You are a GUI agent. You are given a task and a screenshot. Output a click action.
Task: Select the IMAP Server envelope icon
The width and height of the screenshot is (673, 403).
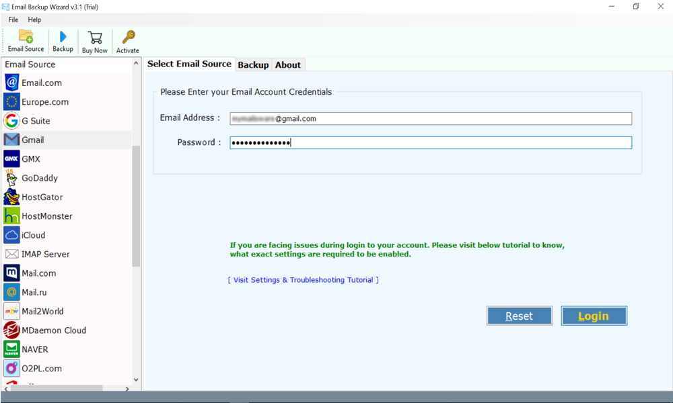11,254
